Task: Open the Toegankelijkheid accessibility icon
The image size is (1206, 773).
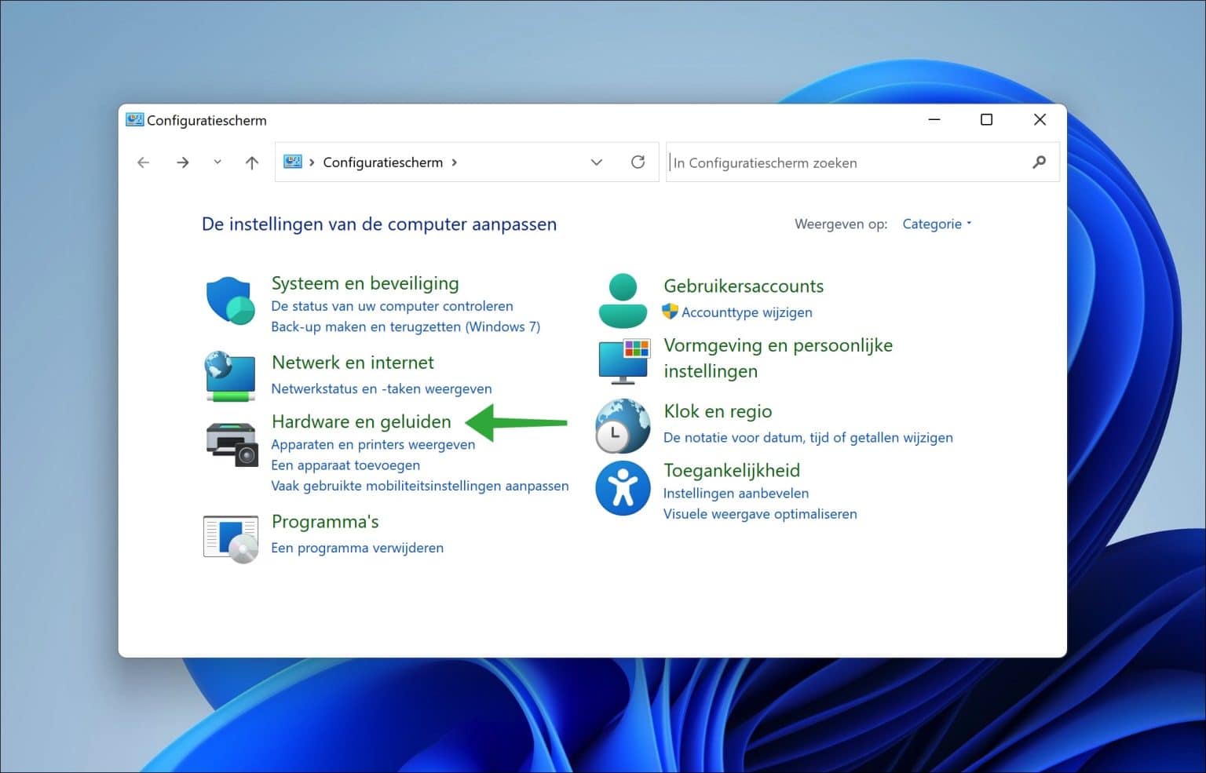Action: (x=623, y=488)
